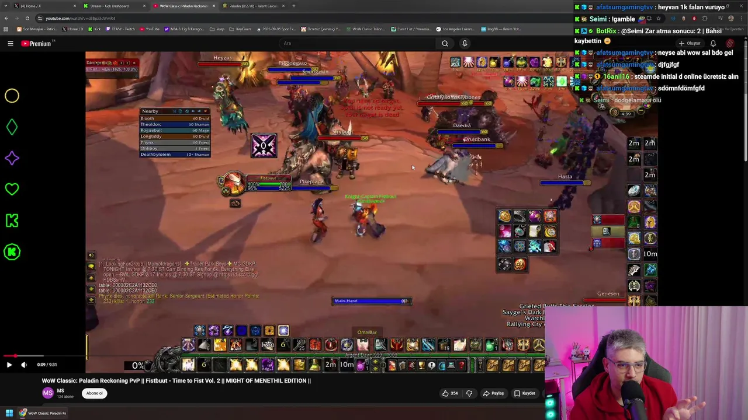Open Event List / Streamlabs bookmark
This screenshot has width=748, height=420.
point(411,29)
